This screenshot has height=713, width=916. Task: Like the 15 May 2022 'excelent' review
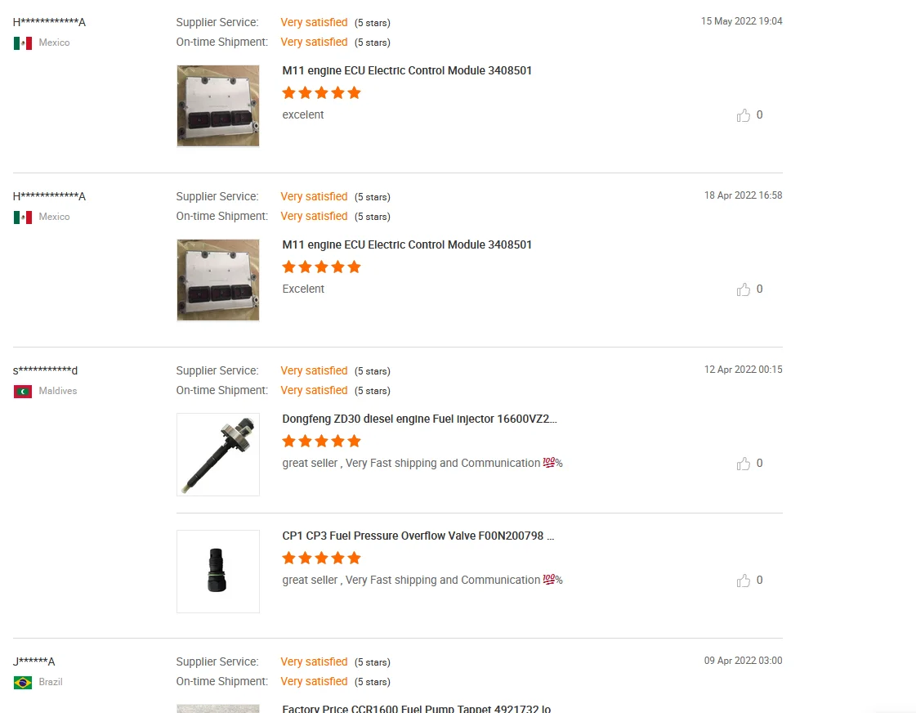[x=743, y=115]
